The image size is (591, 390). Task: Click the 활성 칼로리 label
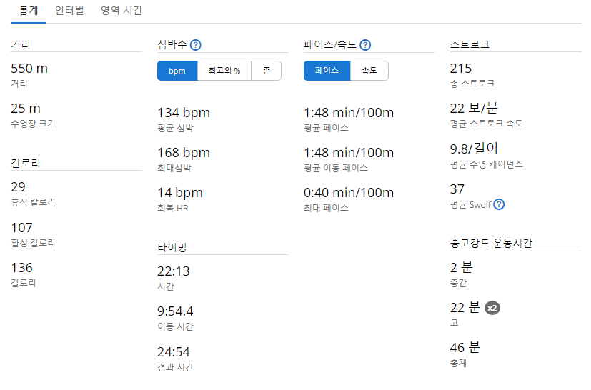click(33, 243)
